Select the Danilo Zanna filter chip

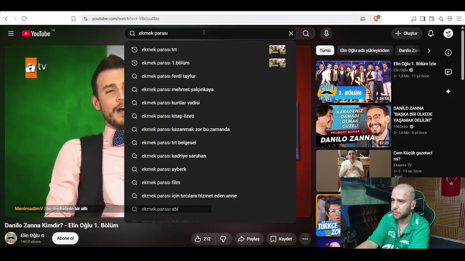tap(409, 50)
